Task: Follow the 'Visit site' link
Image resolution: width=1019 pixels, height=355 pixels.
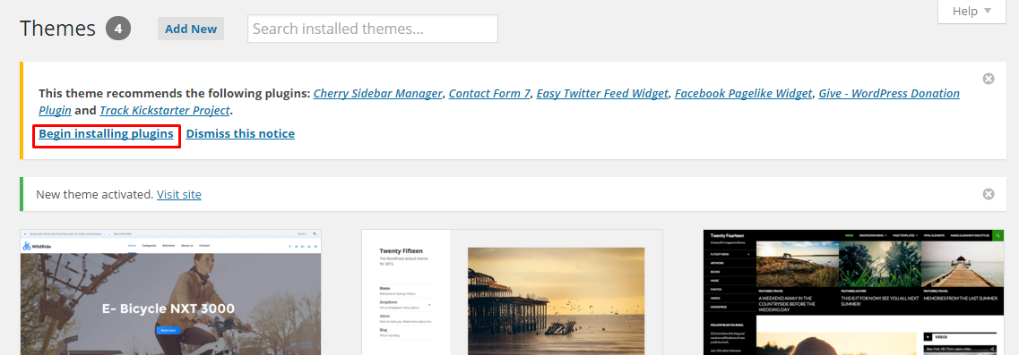Action: (x=178, y=194)
